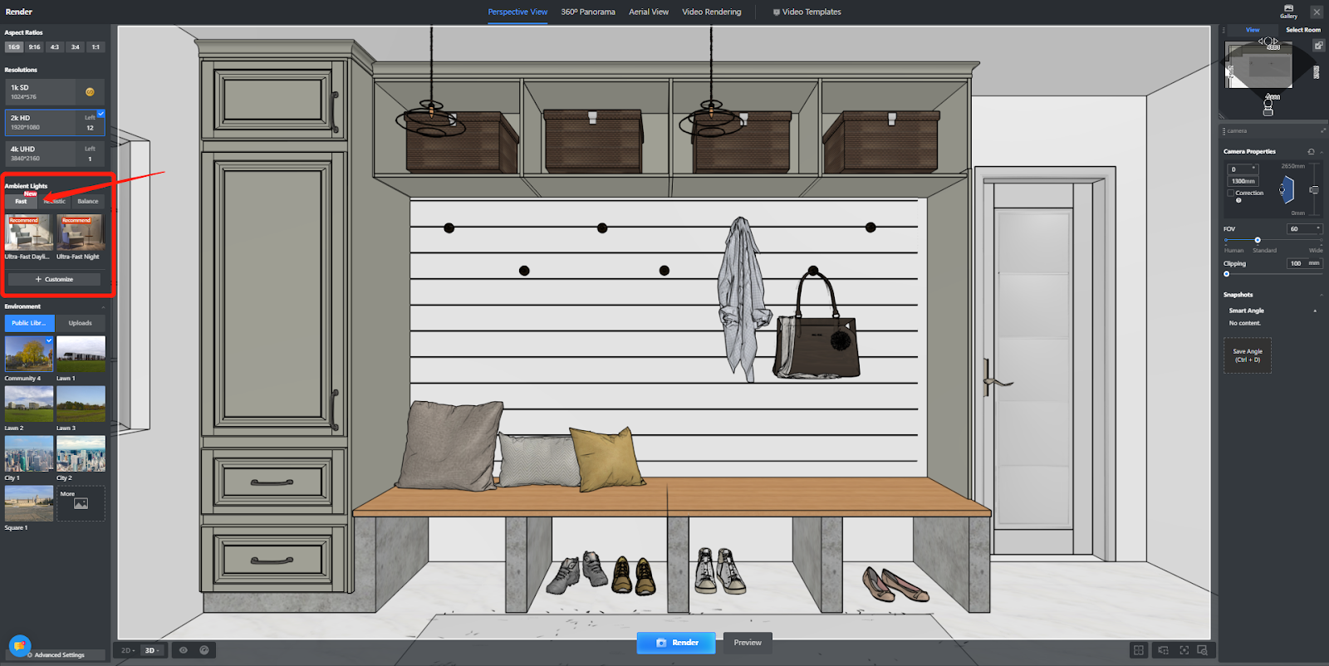The width and height of the screenshot is (1329, 666).
Task: Click the FOV slider handle
Action: coord(1258,240)
